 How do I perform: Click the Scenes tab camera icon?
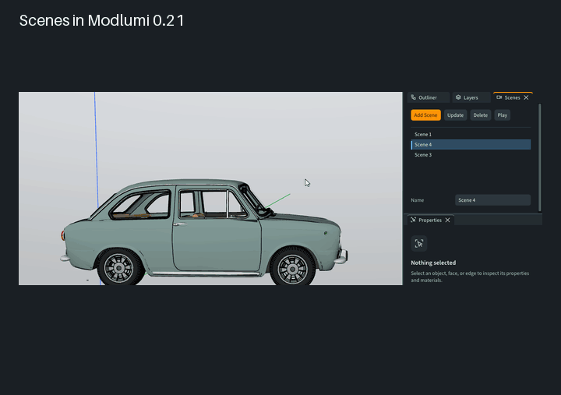point(499,97)
